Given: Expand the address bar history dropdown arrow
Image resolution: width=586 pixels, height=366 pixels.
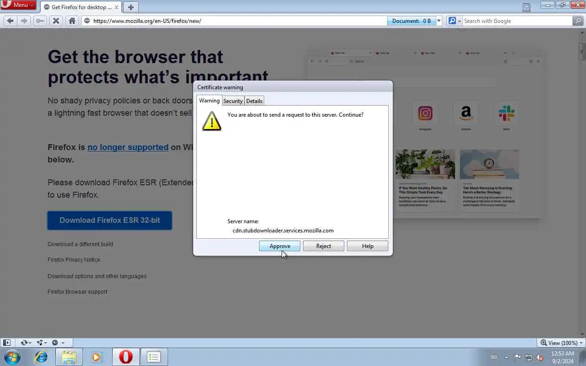Looking at the screenshot, I should pos(439,21).
